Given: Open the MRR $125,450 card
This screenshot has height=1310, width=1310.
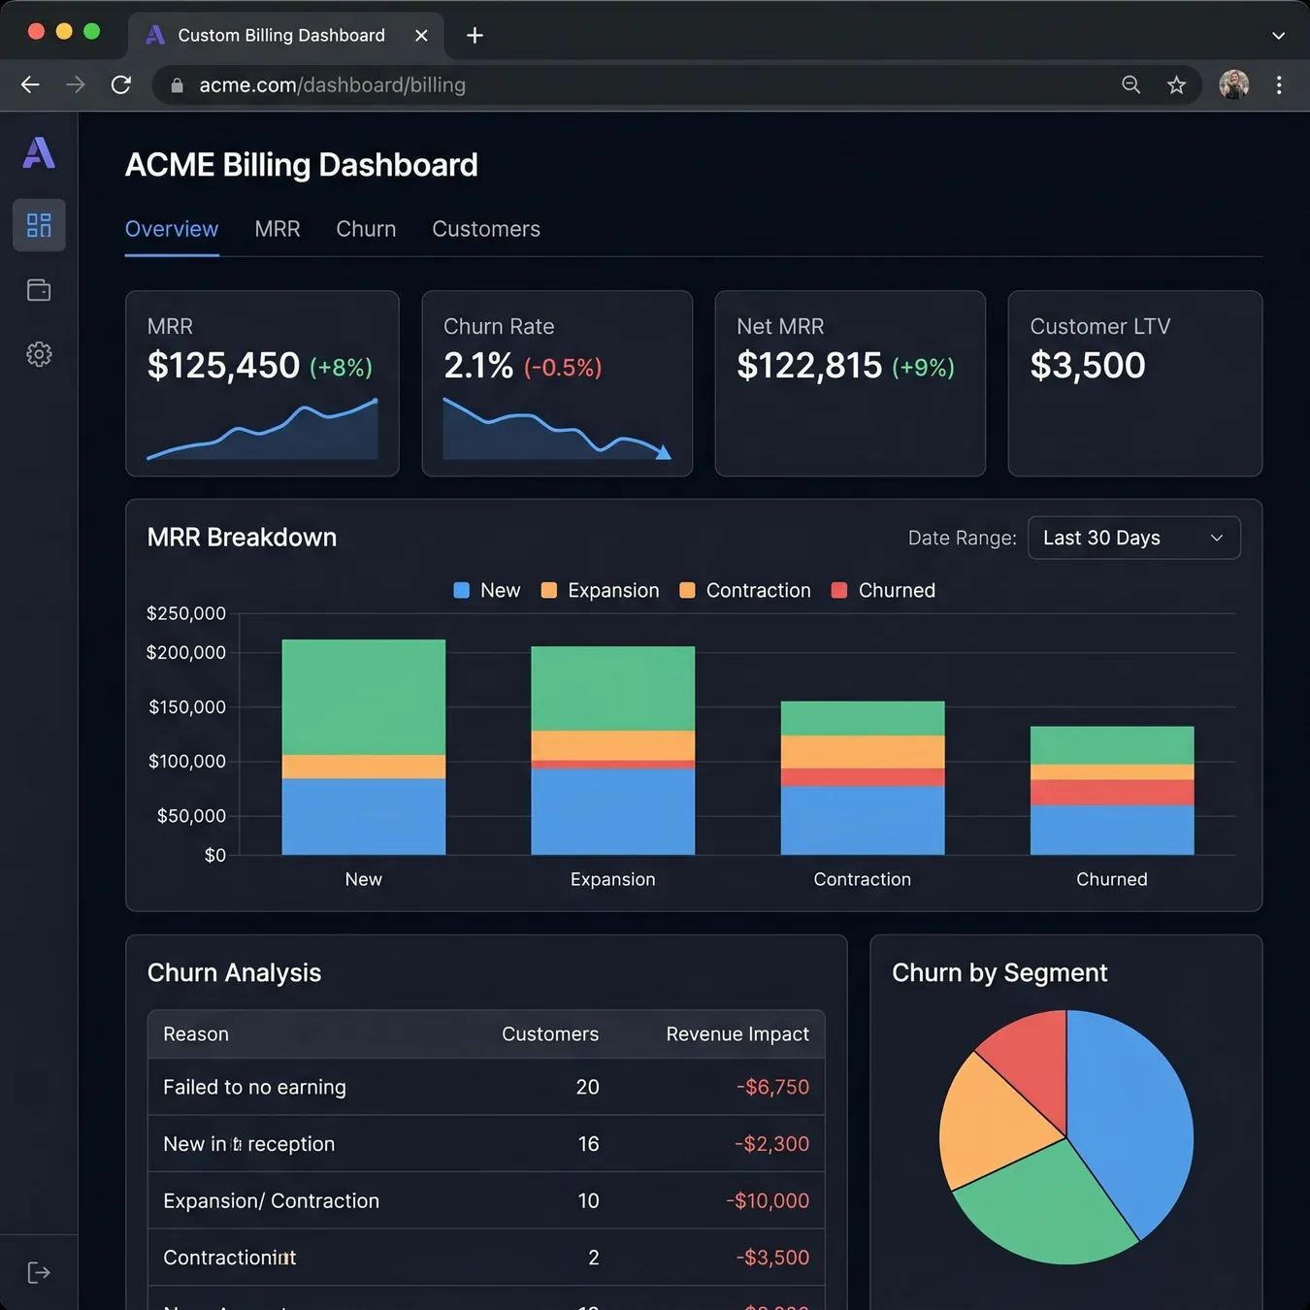Looking at the screenshot, I should [262, 383].
